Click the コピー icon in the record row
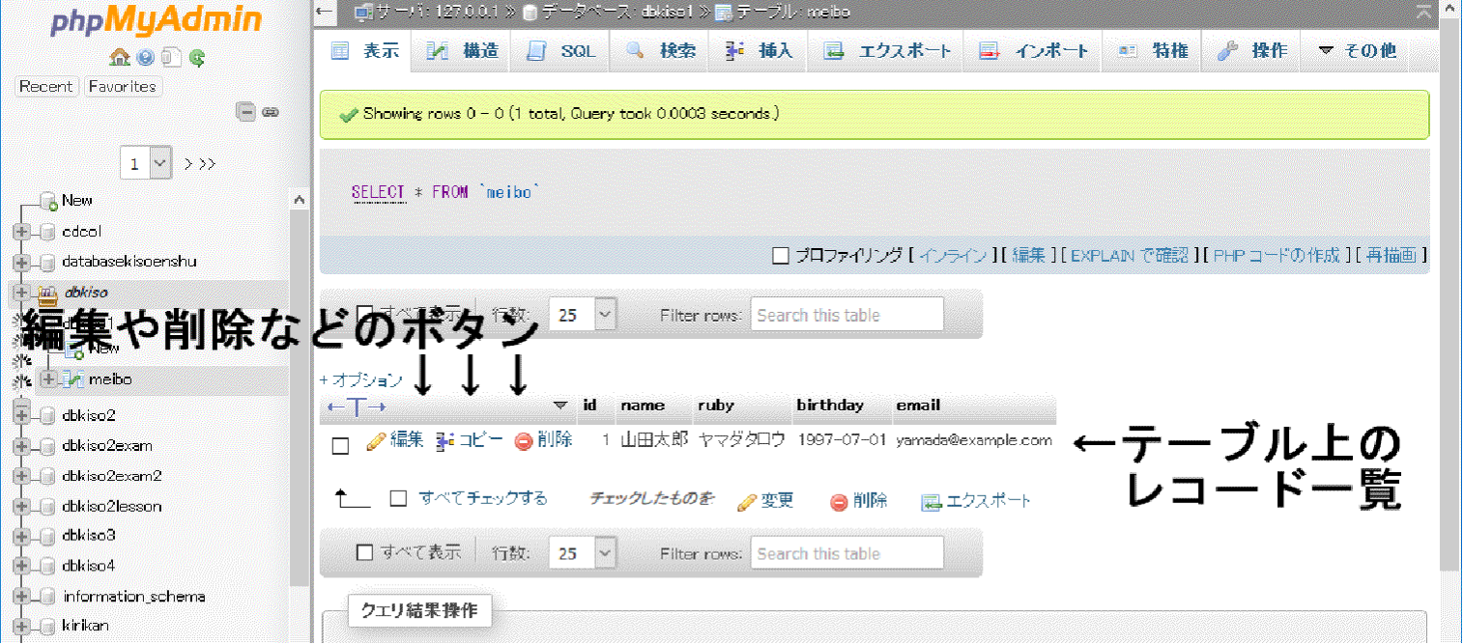 tap(445, 441)
